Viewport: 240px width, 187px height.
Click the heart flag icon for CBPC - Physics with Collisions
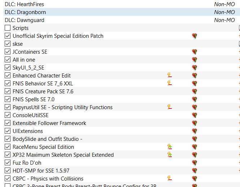tap(195, 179)
